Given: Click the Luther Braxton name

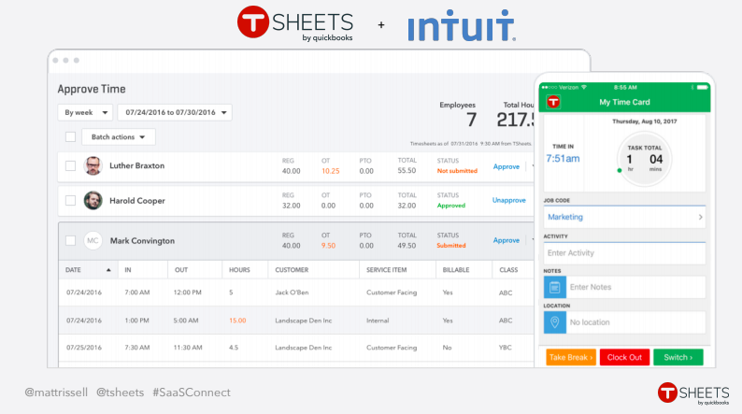Looking at the screenshot, I should pos(137,165).
